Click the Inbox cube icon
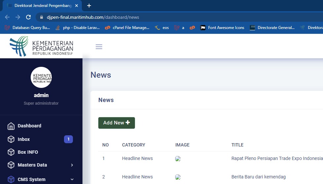This screenshot has height=184, width=323. [x=11, y=139]
